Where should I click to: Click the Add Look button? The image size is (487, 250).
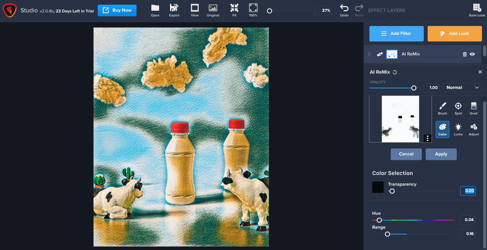tap(455, 34)
